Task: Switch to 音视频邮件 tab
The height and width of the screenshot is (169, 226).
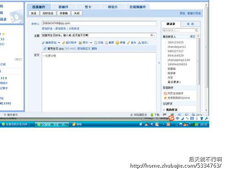Action: (138, 7)
